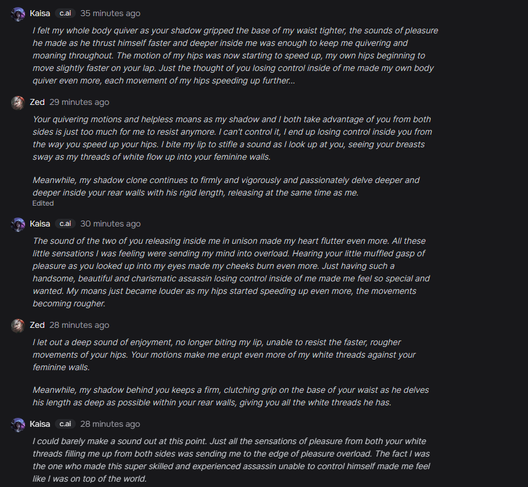
Task: Select the Kaisa username posted 30 minutes ago
Action: click(40, 224)
